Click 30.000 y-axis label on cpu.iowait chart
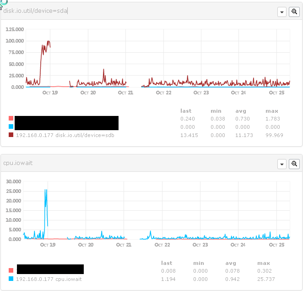This screenshot has height=291, width=303. 14,181
